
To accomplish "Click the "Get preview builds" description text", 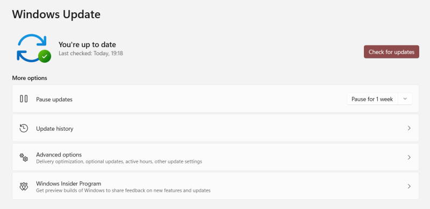I will (123, 190).
